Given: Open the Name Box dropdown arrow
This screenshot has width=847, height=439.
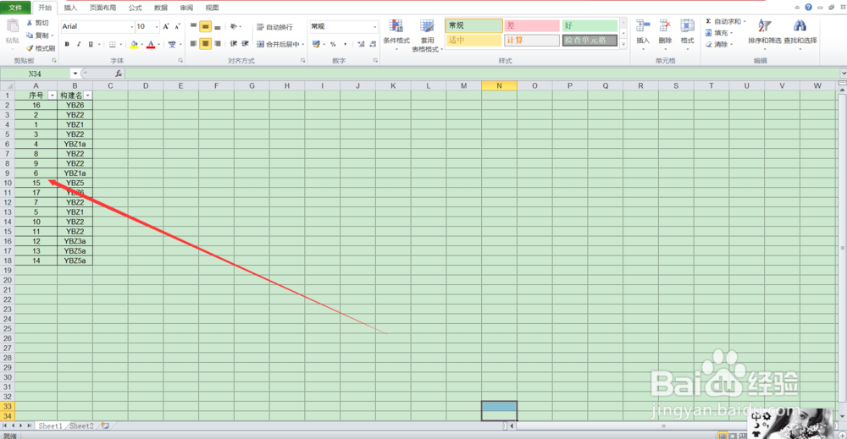Looking at the screenshot, I should (75, 74).
